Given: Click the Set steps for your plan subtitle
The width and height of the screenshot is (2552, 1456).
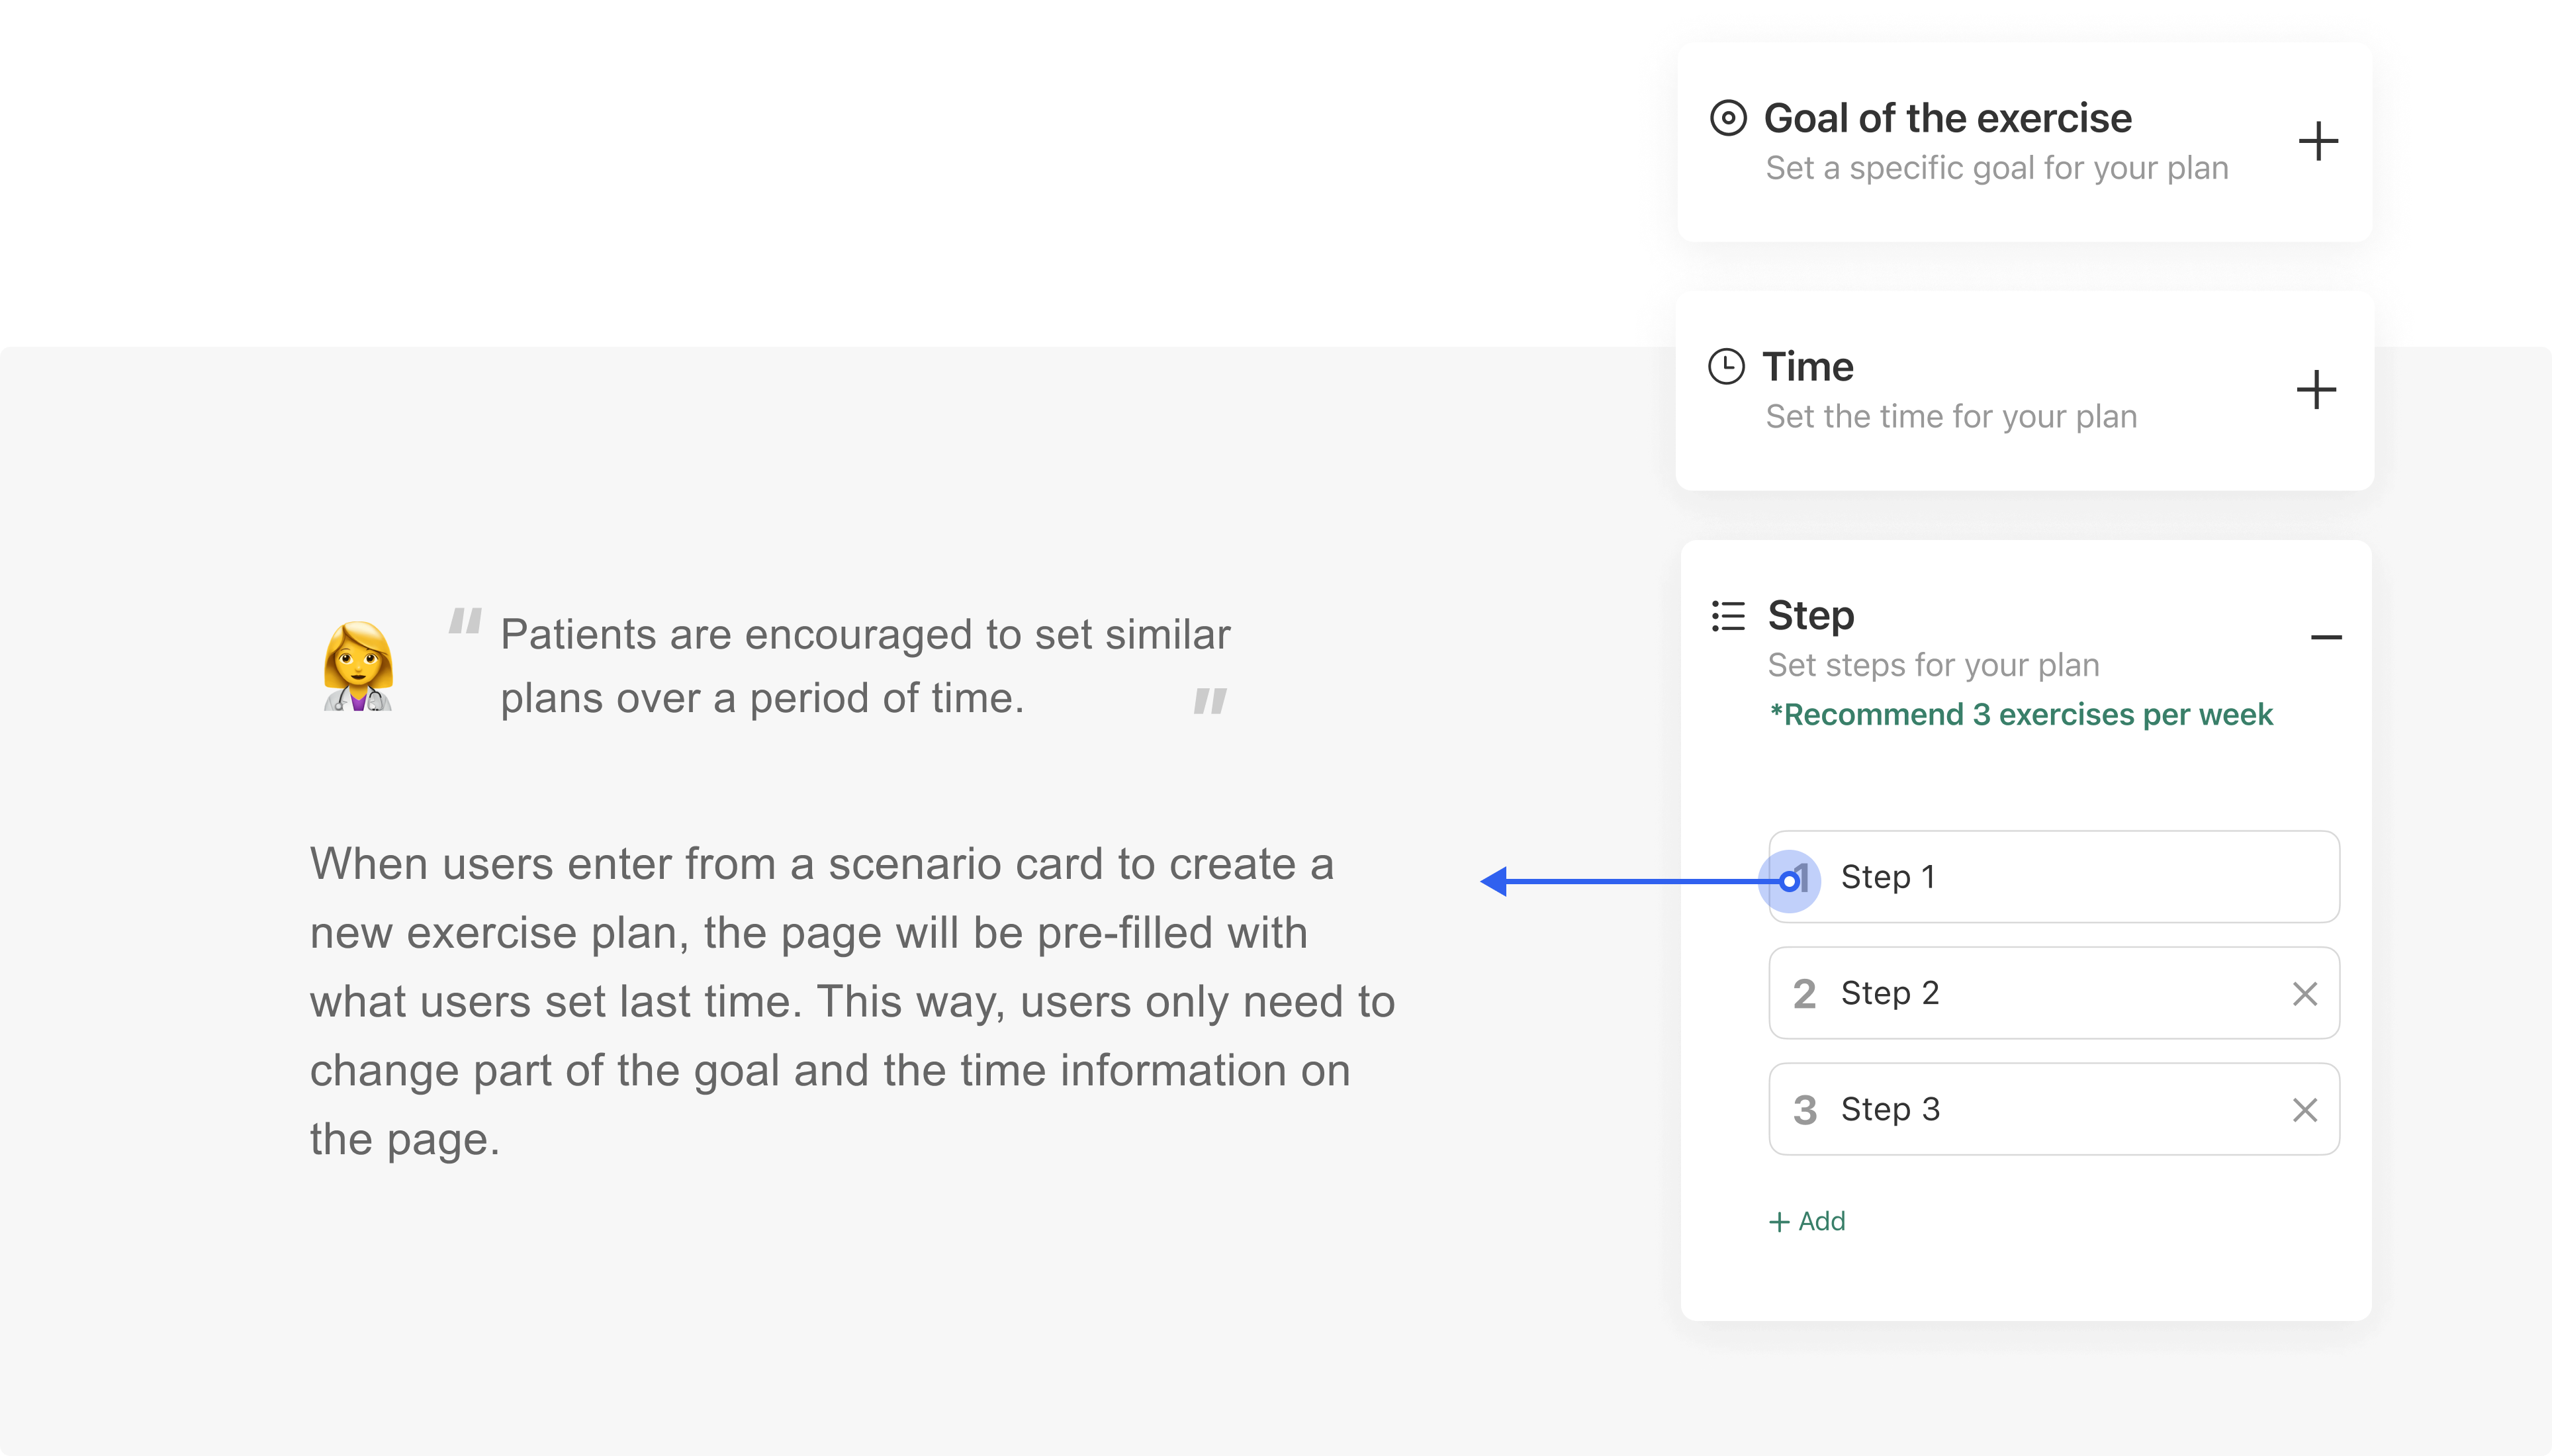Looking at the screenshot, I should coord(1933,665).
